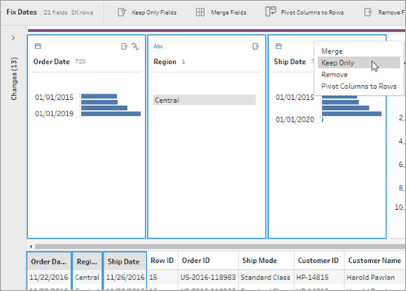Click the Ship Date calendar data type icon
Screen dimensions: 406x291
coord(278,46)
